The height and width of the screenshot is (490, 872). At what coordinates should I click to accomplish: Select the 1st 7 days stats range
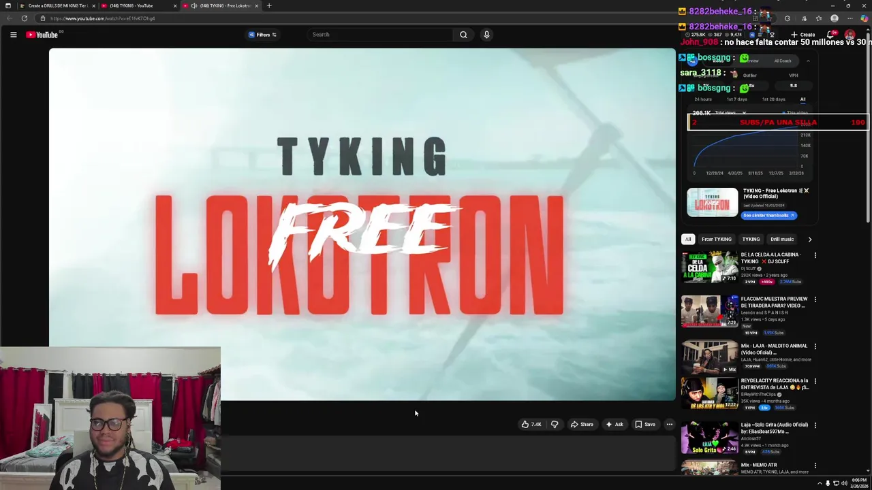point(737,99)
